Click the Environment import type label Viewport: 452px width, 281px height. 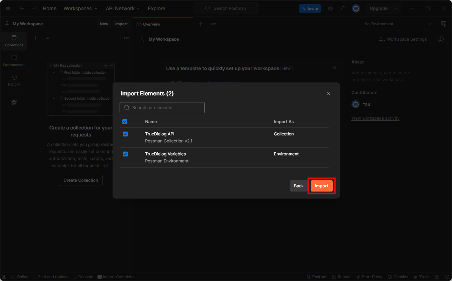286,154
